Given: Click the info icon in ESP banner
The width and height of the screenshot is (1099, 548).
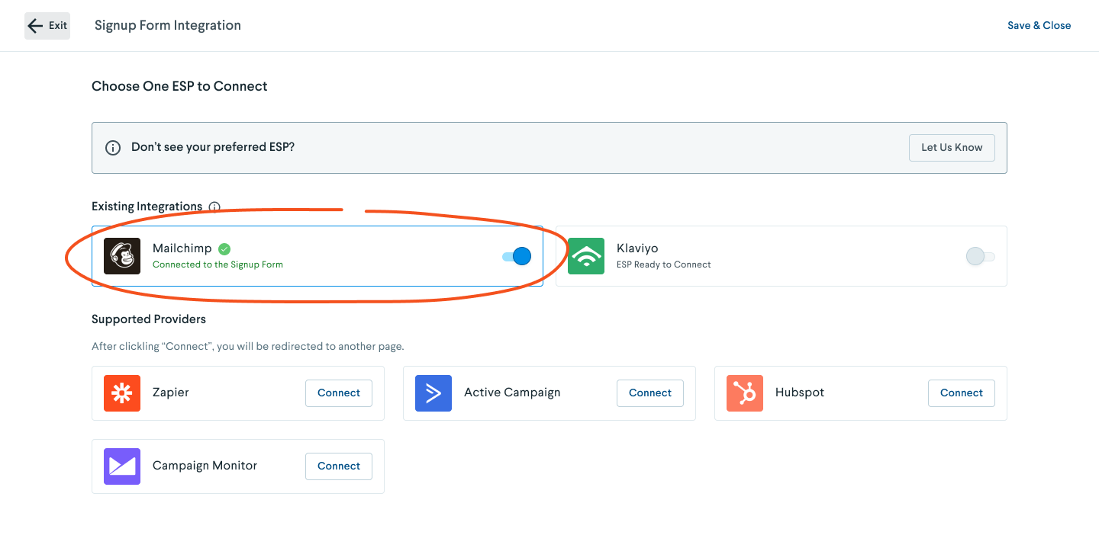Looking at the screenshot, I should (113, 148).
